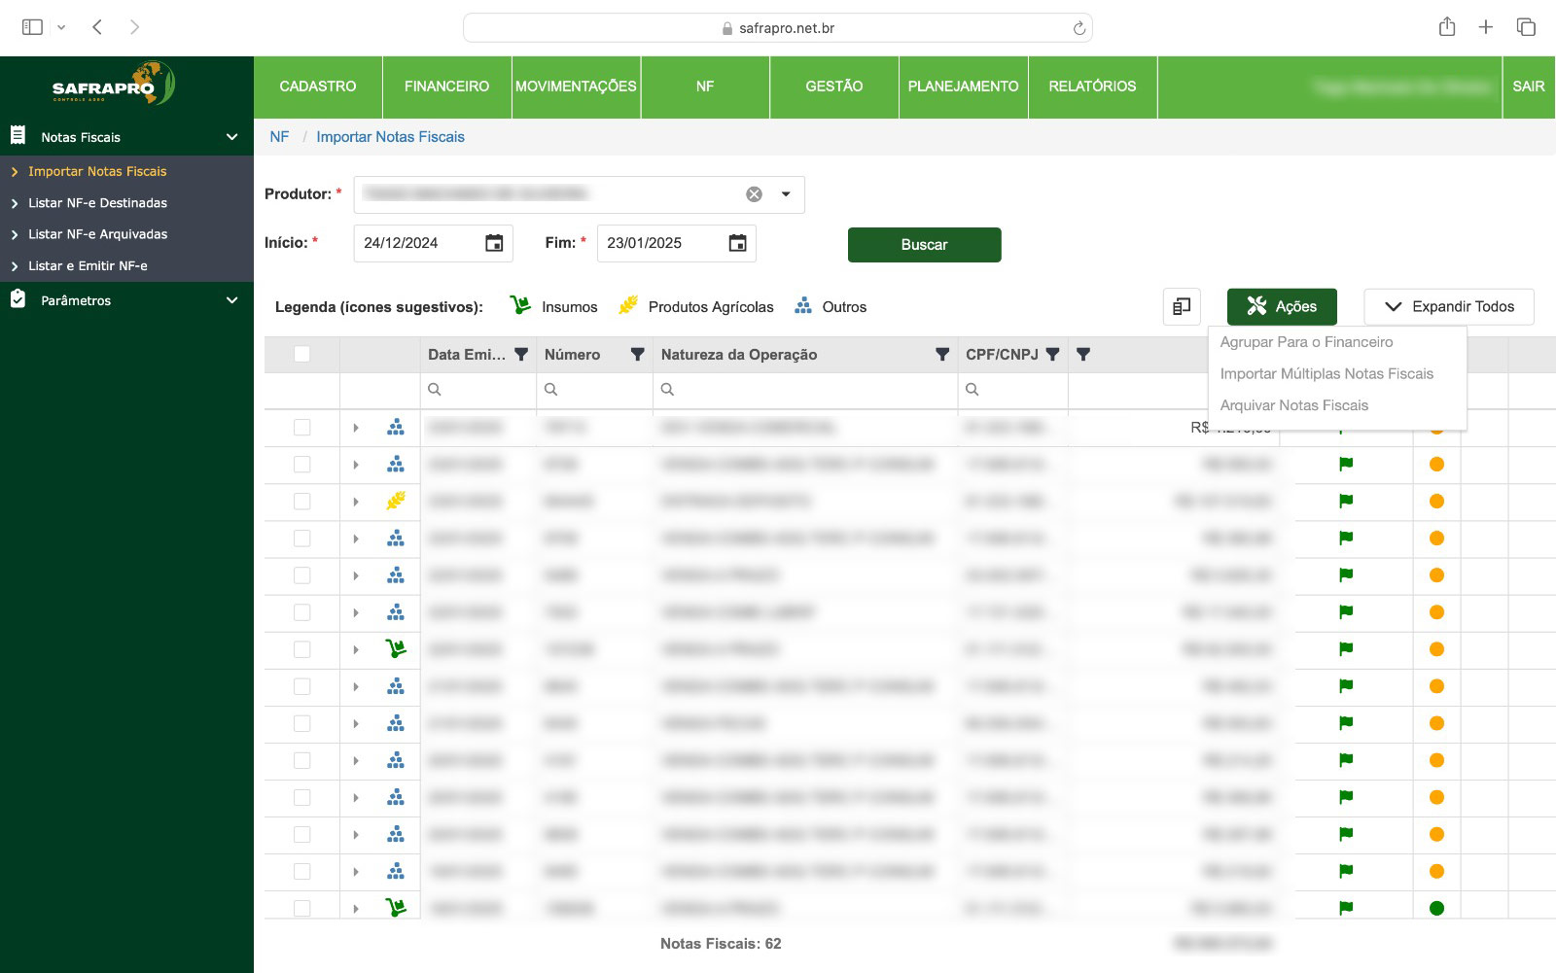Viewport: 1556px width, 973px height.
Task: Click the CPF/CNPJ column filter funnel
Action: point(1052,355)
